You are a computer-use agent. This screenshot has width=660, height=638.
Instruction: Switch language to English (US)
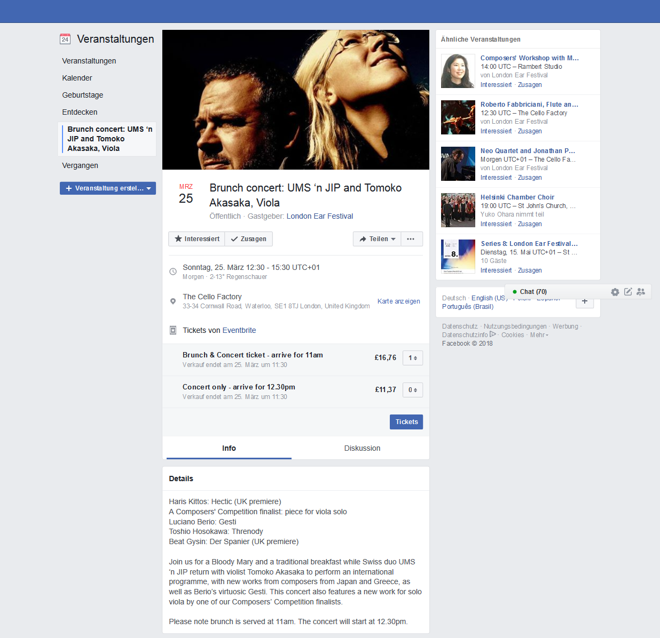(x=489, y=298)
